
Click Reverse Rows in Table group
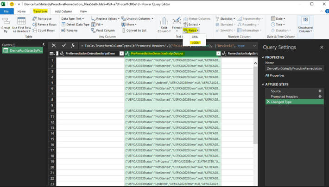(44, 24)
